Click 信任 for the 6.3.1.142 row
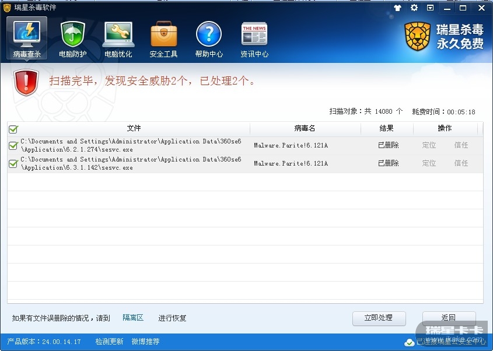The width and height of the screenshot is (493, 351). [x=461, y=163]
